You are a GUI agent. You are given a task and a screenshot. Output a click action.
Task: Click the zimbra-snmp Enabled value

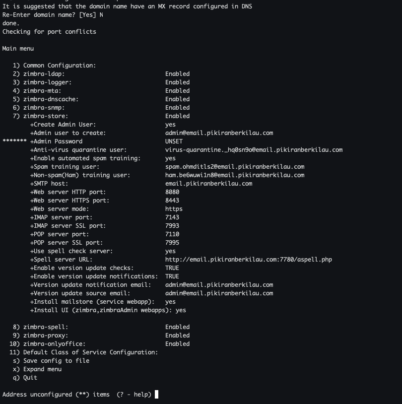click(x=177, y=108)
